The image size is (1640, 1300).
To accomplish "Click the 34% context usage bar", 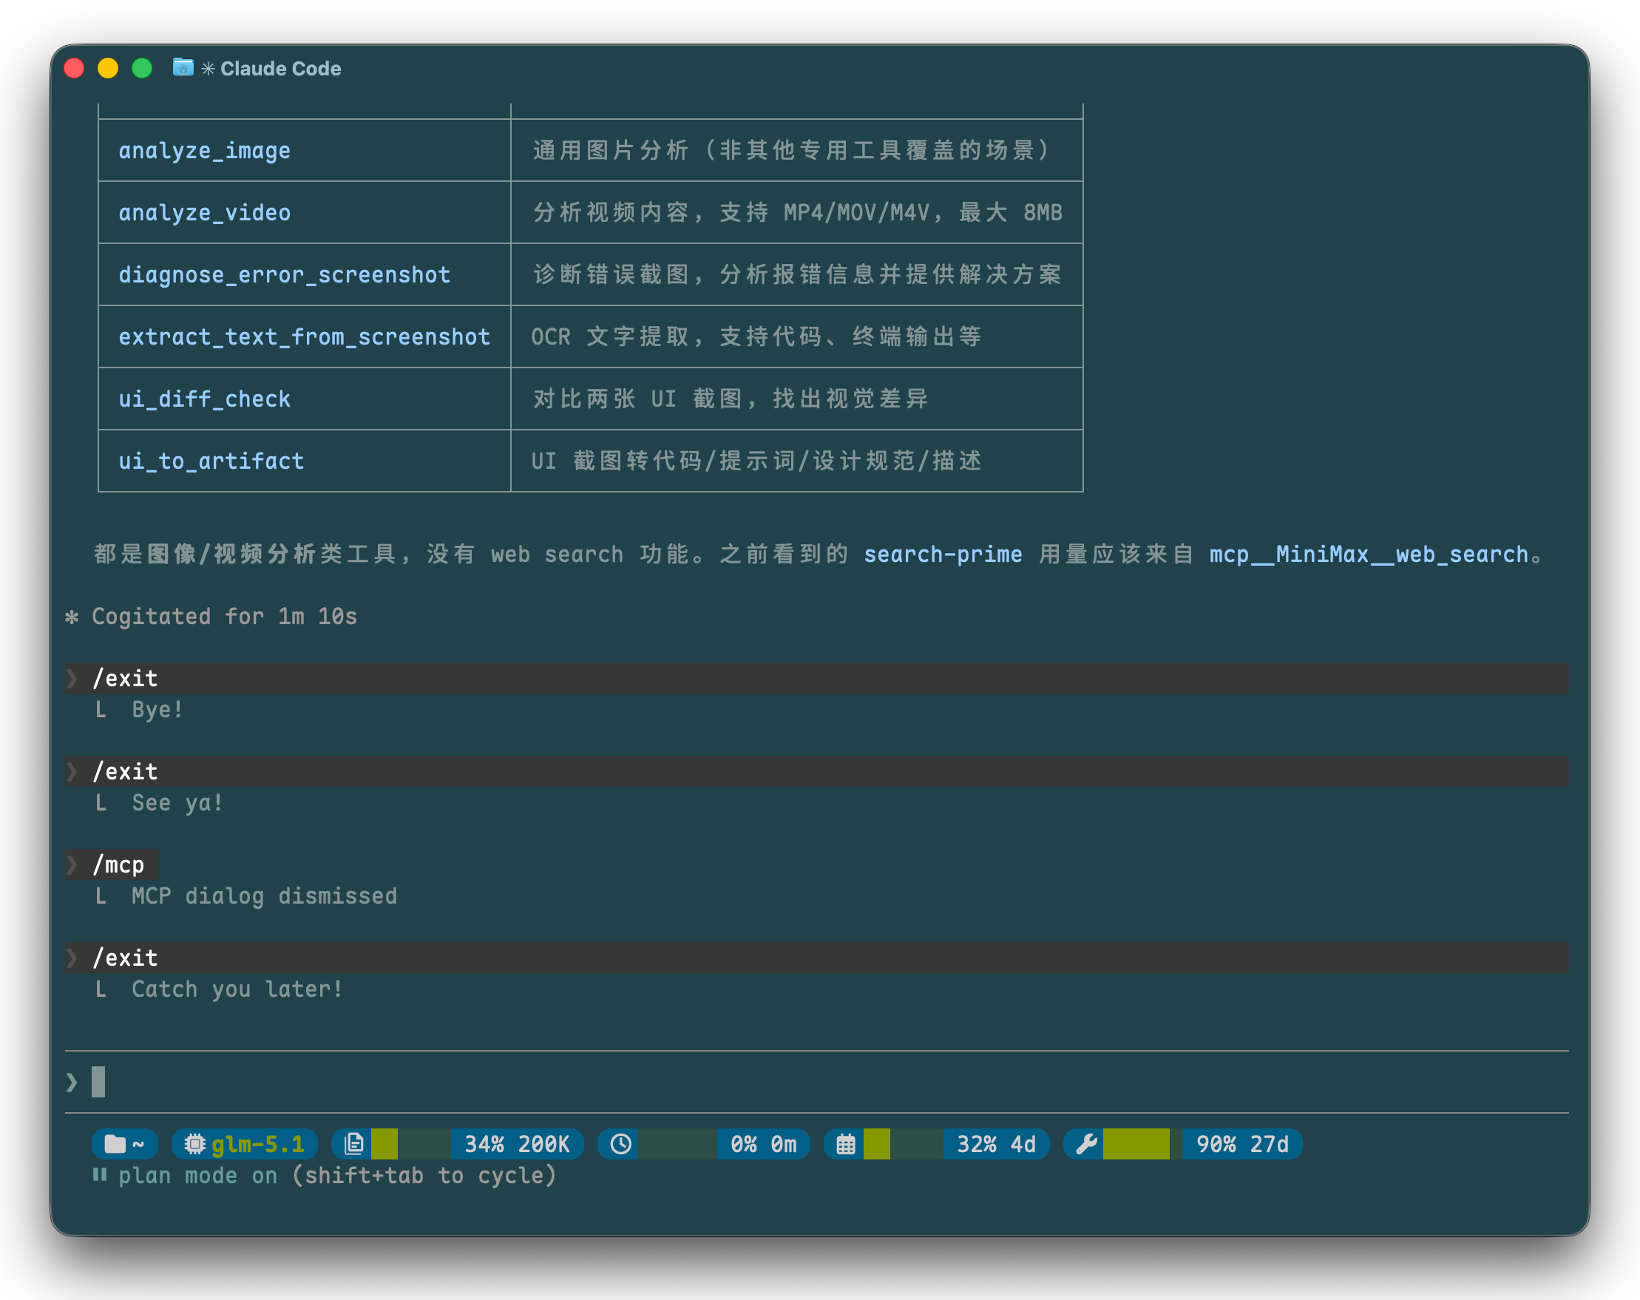I will (x=411, y=1144).
